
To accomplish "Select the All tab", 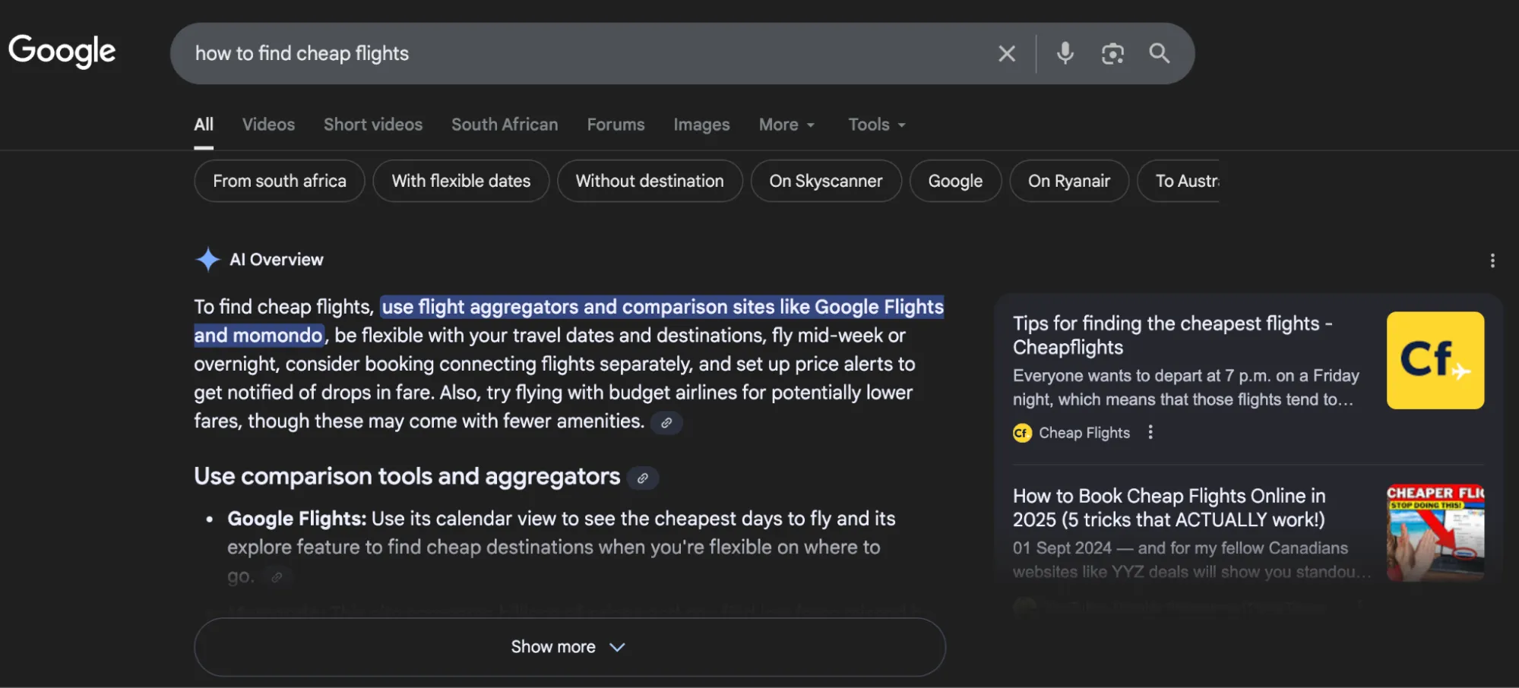I will point(204,125).
